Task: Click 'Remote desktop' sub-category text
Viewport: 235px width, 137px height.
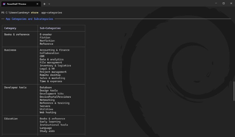Action: [50, 75]
